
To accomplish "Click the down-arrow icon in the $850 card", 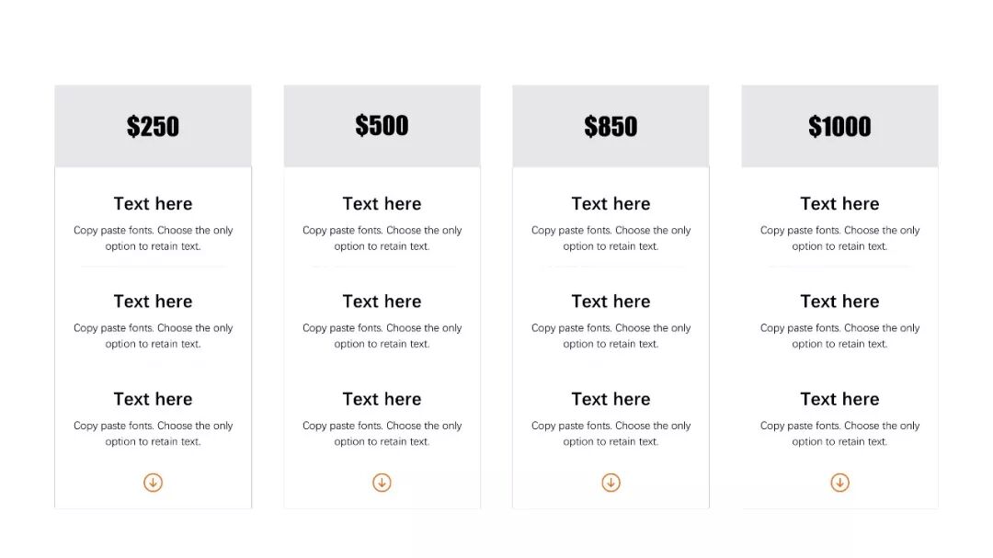I will [x=611, y=483].
